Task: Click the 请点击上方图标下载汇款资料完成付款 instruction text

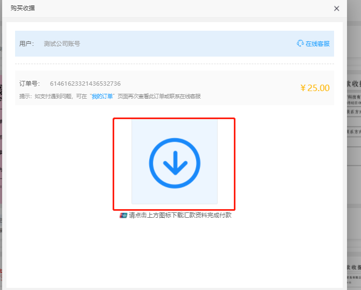Action: [x=180, y=215]
